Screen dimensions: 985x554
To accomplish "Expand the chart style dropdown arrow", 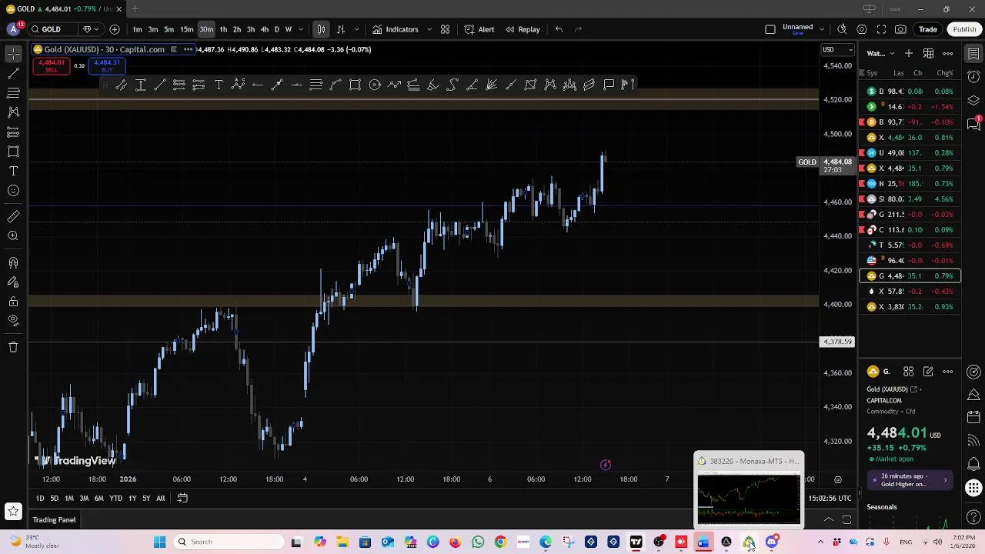I will pyautogui.click(x=356, y=29).
